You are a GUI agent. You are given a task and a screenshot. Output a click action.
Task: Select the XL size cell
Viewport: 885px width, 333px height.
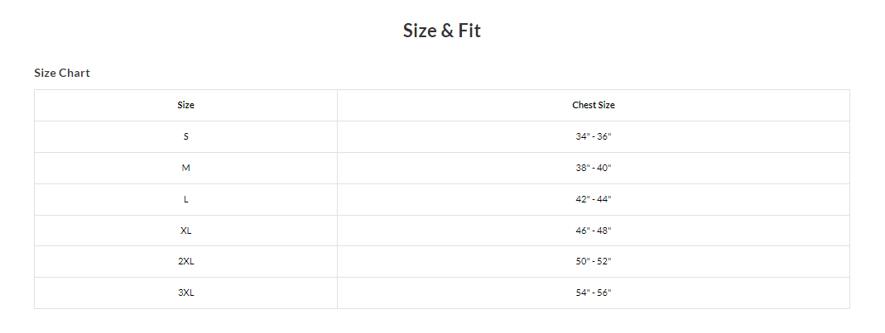tap(185, 231)
